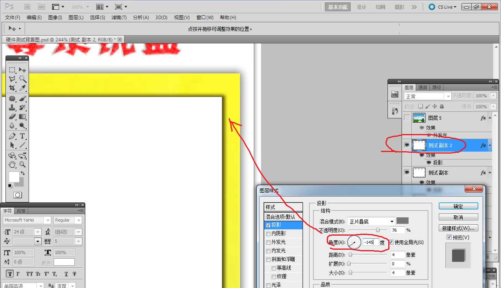
Task: Select the Healing Brush tool
Action: 12,98
